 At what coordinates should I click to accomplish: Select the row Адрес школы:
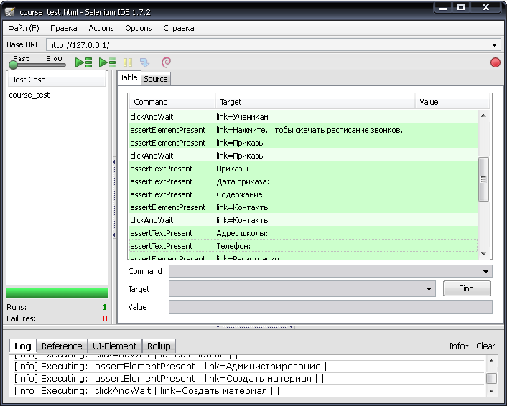(x=303, y=233)
